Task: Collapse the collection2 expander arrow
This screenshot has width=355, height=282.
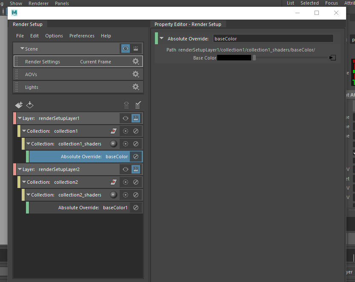Action: pos(24,182)
